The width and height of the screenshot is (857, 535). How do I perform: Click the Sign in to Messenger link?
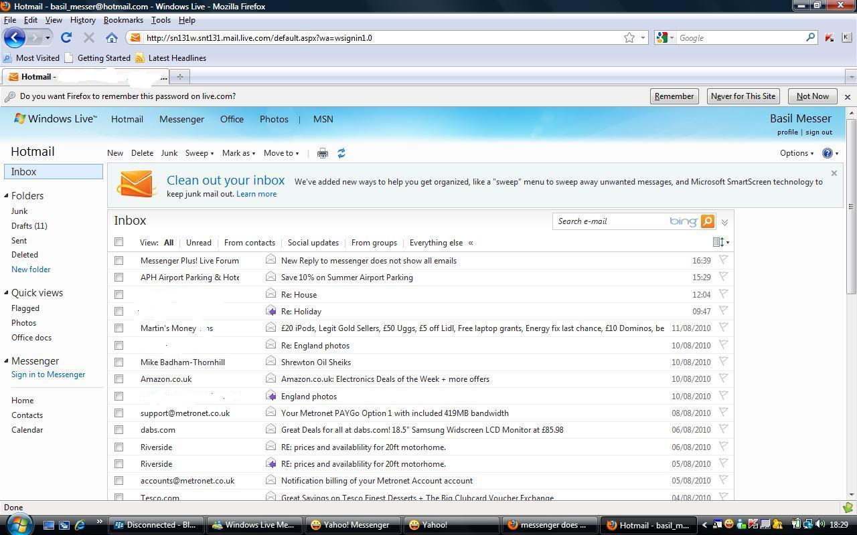click(x=48, y=374)
